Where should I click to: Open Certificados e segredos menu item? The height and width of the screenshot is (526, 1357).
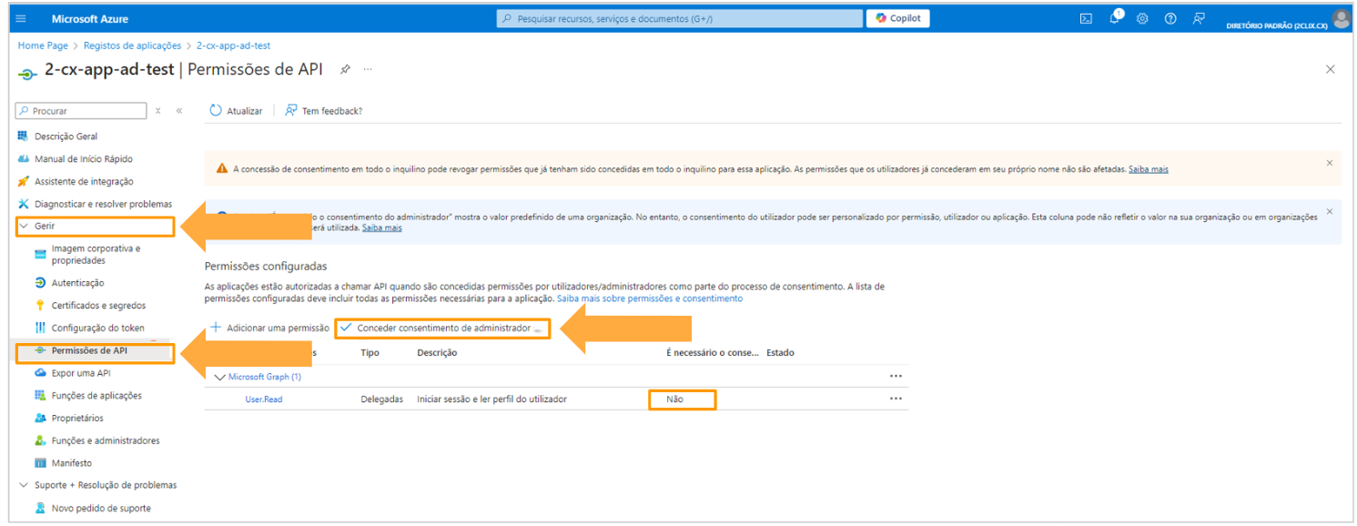(x=98, y=306)
